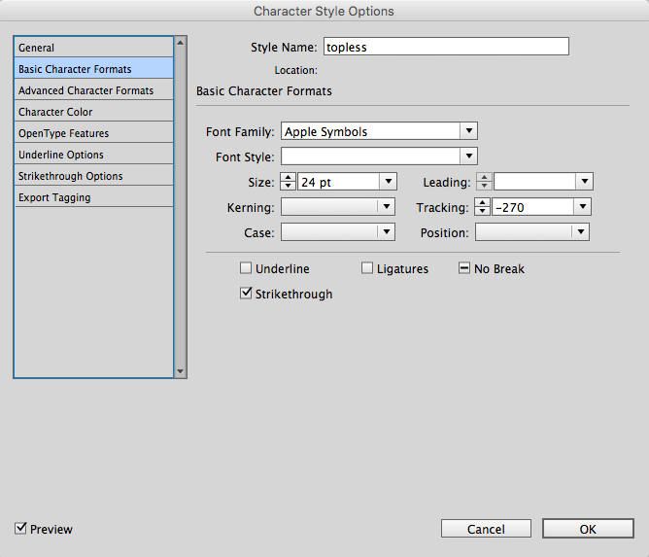Open Advanced Character Formats category
The height and width of the screenshot is (557, 649).
(93, 89)
